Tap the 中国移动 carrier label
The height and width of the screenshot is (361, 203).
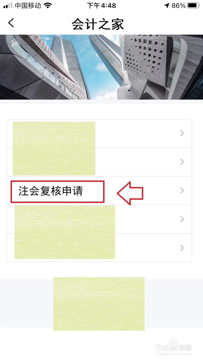tap(28, 6)
